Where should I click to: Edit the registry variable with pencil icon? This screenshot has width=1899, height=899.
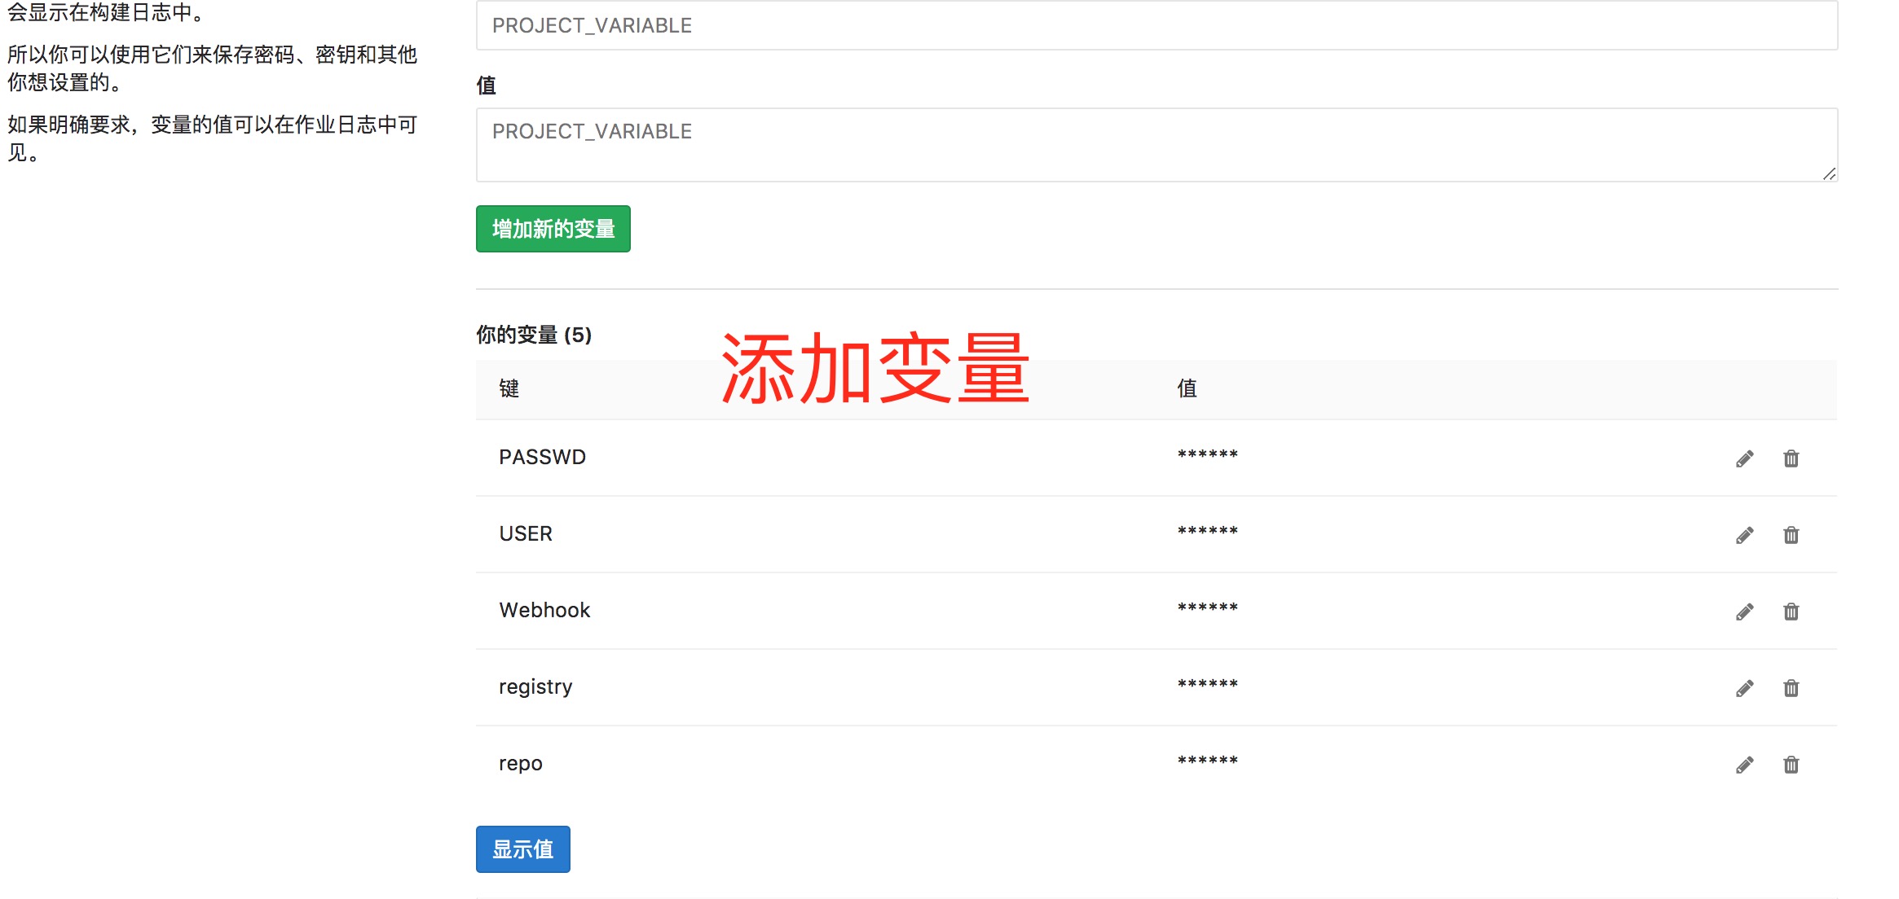pos(1744,689)
